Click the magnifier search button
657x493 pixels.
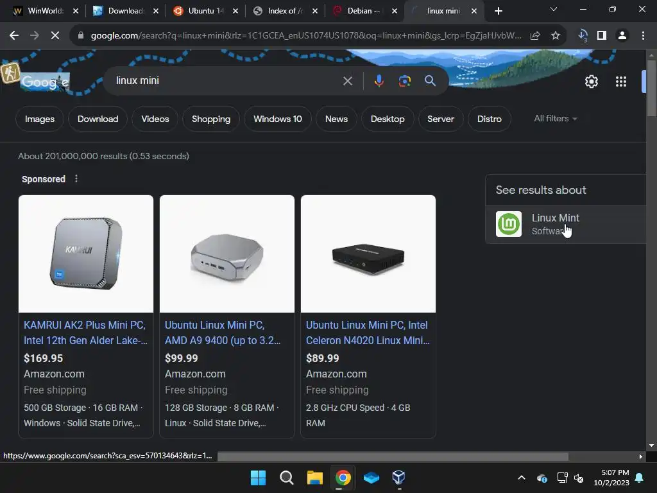pyautogui.click(x=430, y=81)
